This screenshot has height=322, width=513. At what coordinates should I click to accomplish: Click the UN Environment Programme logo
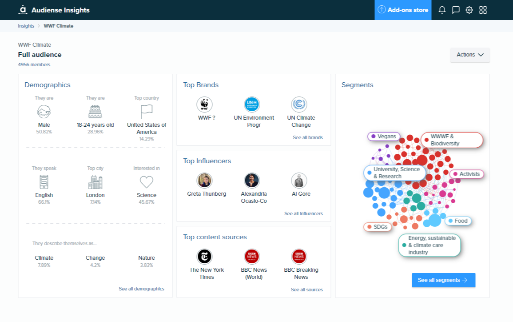(252, 105)
